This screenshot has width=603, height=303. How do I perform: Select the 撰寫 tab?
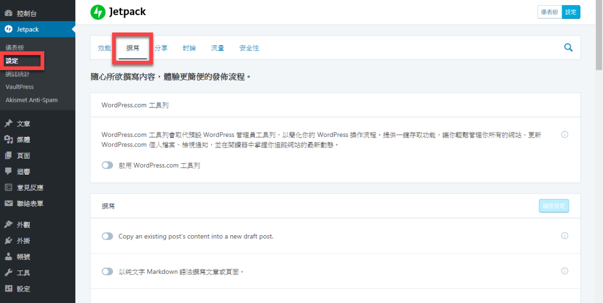tap(133, 48)
